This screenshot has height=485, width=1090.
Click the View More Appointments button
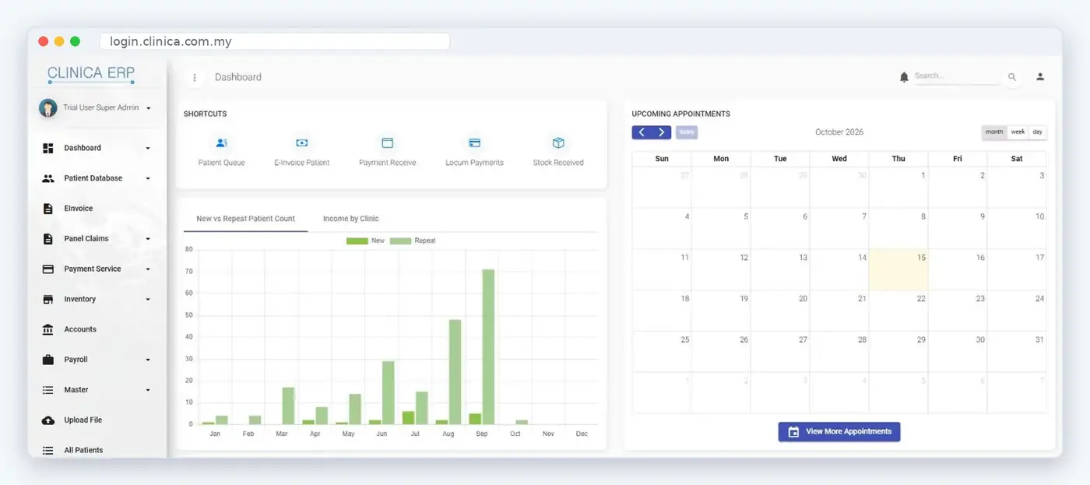839,431
